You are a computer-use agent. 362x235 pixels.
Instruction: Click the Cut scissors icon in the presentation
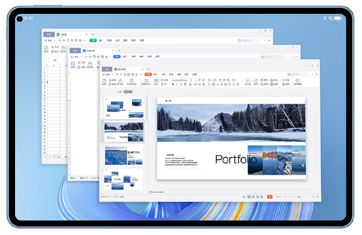[110, 80]
